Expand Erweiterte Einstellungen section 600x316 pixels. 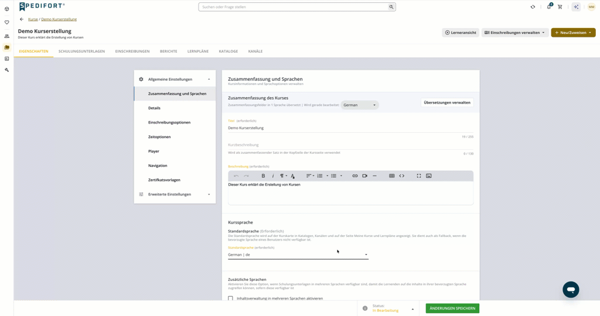click(175, 194)
